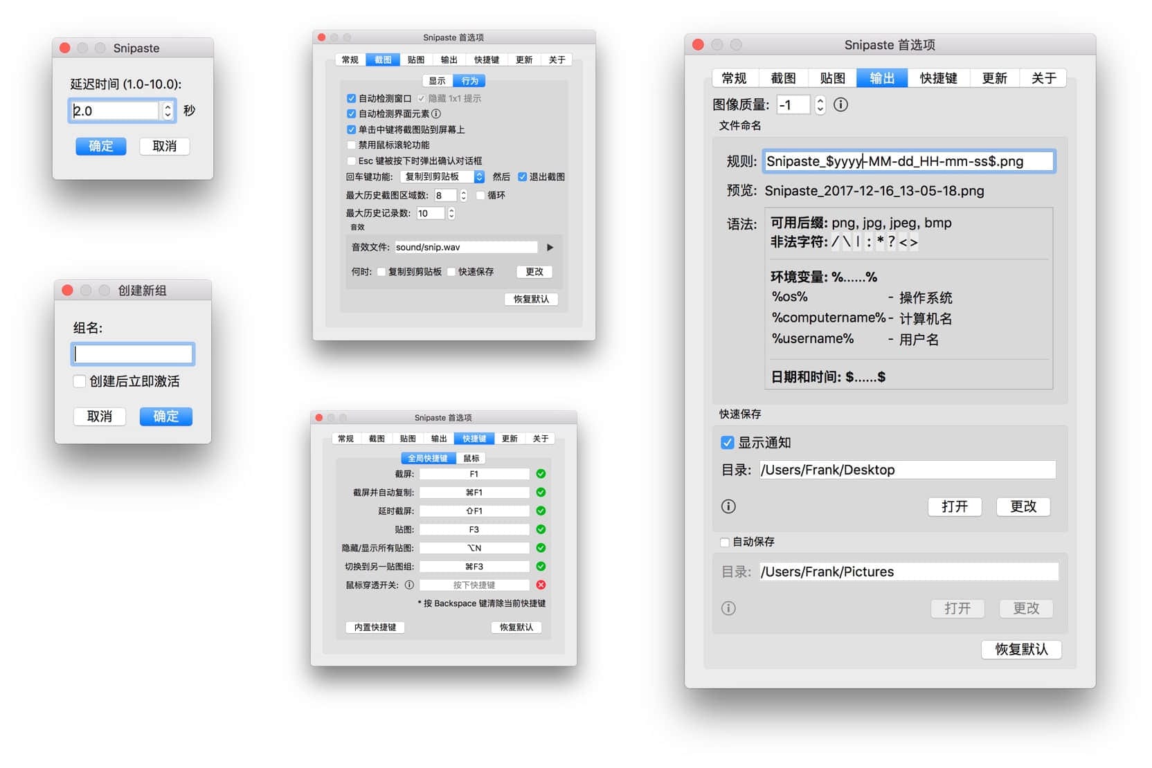This screenshot has height=768, width=1152.
Task: Click 按下快捷键 field for 鼠标穿透开关
Action: (x=474, y=585)
